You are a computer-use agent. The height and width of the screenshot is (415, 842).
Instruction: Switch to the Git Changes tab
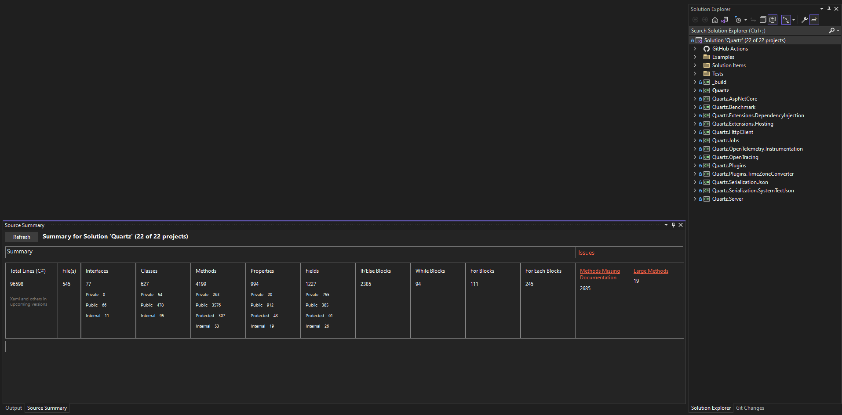[x=750, y=408]
